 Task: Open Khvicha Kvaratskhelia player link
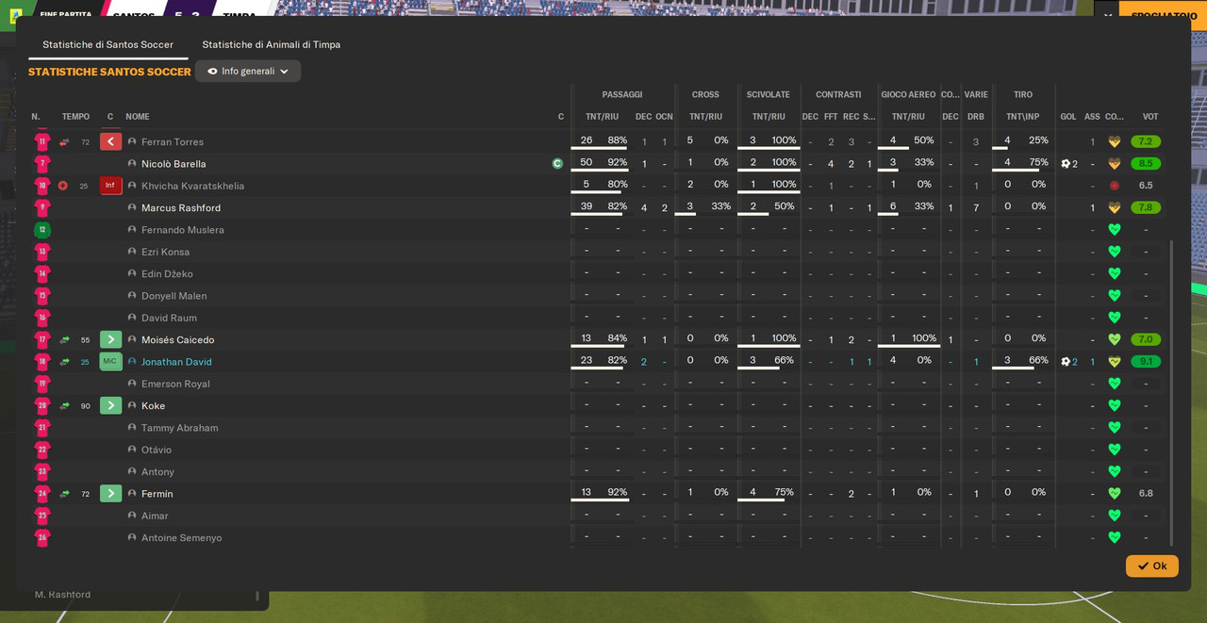coord(192,186)
